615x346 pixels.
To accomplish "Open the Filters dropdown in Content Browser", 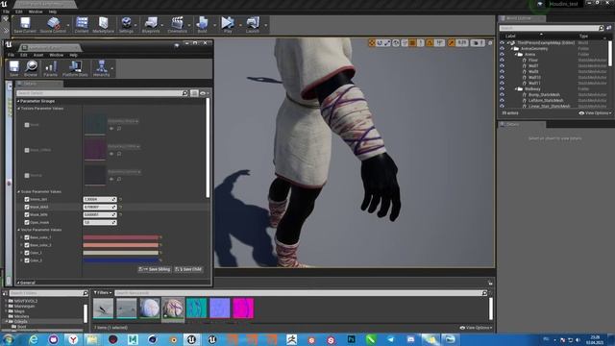I will pyautogui.click(x=103, y=292).
